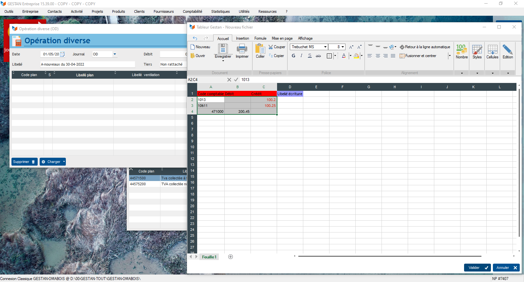
Task: Open the Trebuchet MS font dropdown
Action: tap(325, 47)
